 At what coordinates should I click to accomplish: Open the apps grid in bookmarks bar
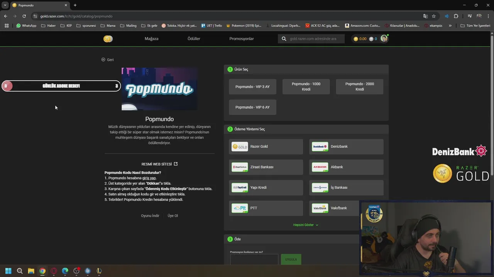(7, 26)
